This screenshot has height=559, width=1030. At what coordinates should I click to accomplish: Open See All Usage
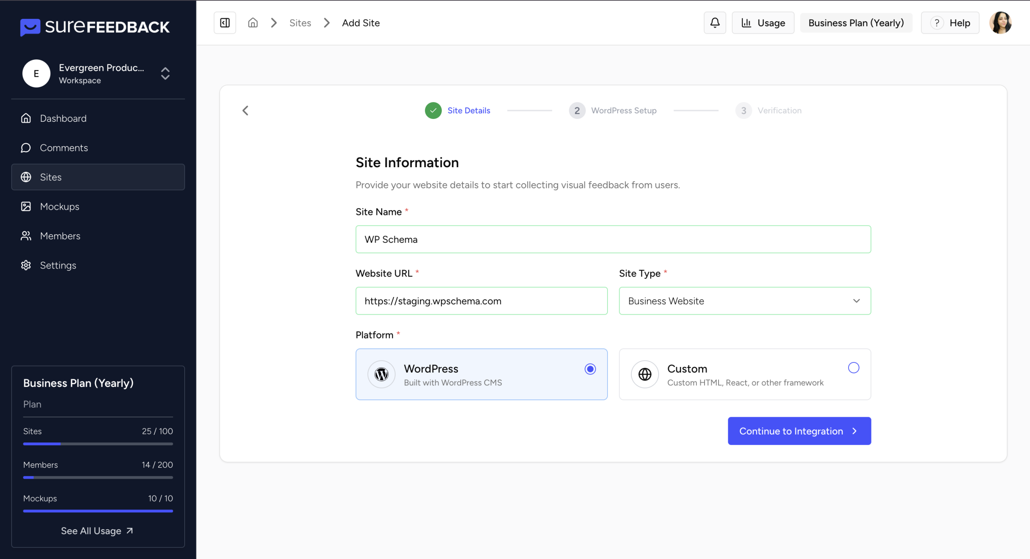tap(97, 530)
